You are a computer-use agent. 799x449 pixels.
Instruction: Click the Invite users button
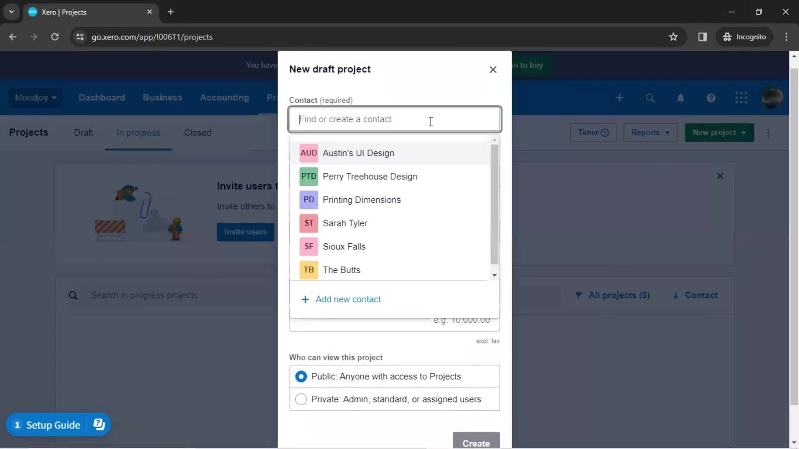[x=246, y=232]
